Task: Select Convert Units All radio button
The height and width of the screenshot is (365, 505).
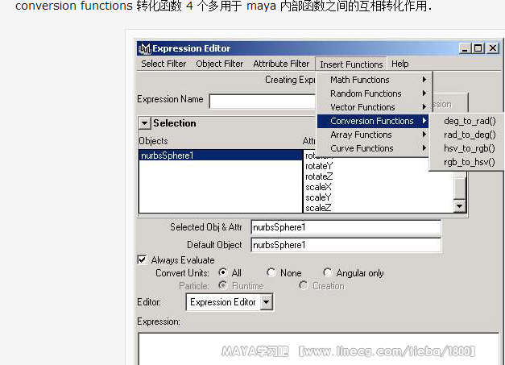Action: (x=222, y=272)
